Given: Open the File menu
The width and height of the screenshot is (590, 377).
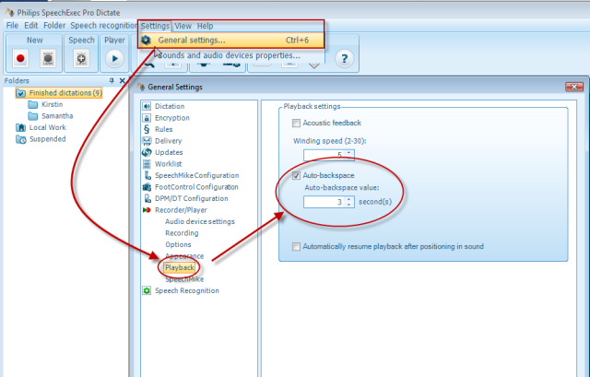Looking at the screenshot, I should click(12, 26).
